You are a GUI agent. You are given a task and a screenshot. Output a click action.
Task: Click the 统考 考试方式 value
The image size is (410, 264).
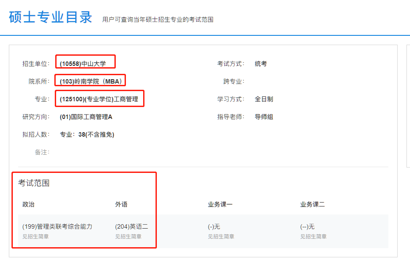(261, 63)
